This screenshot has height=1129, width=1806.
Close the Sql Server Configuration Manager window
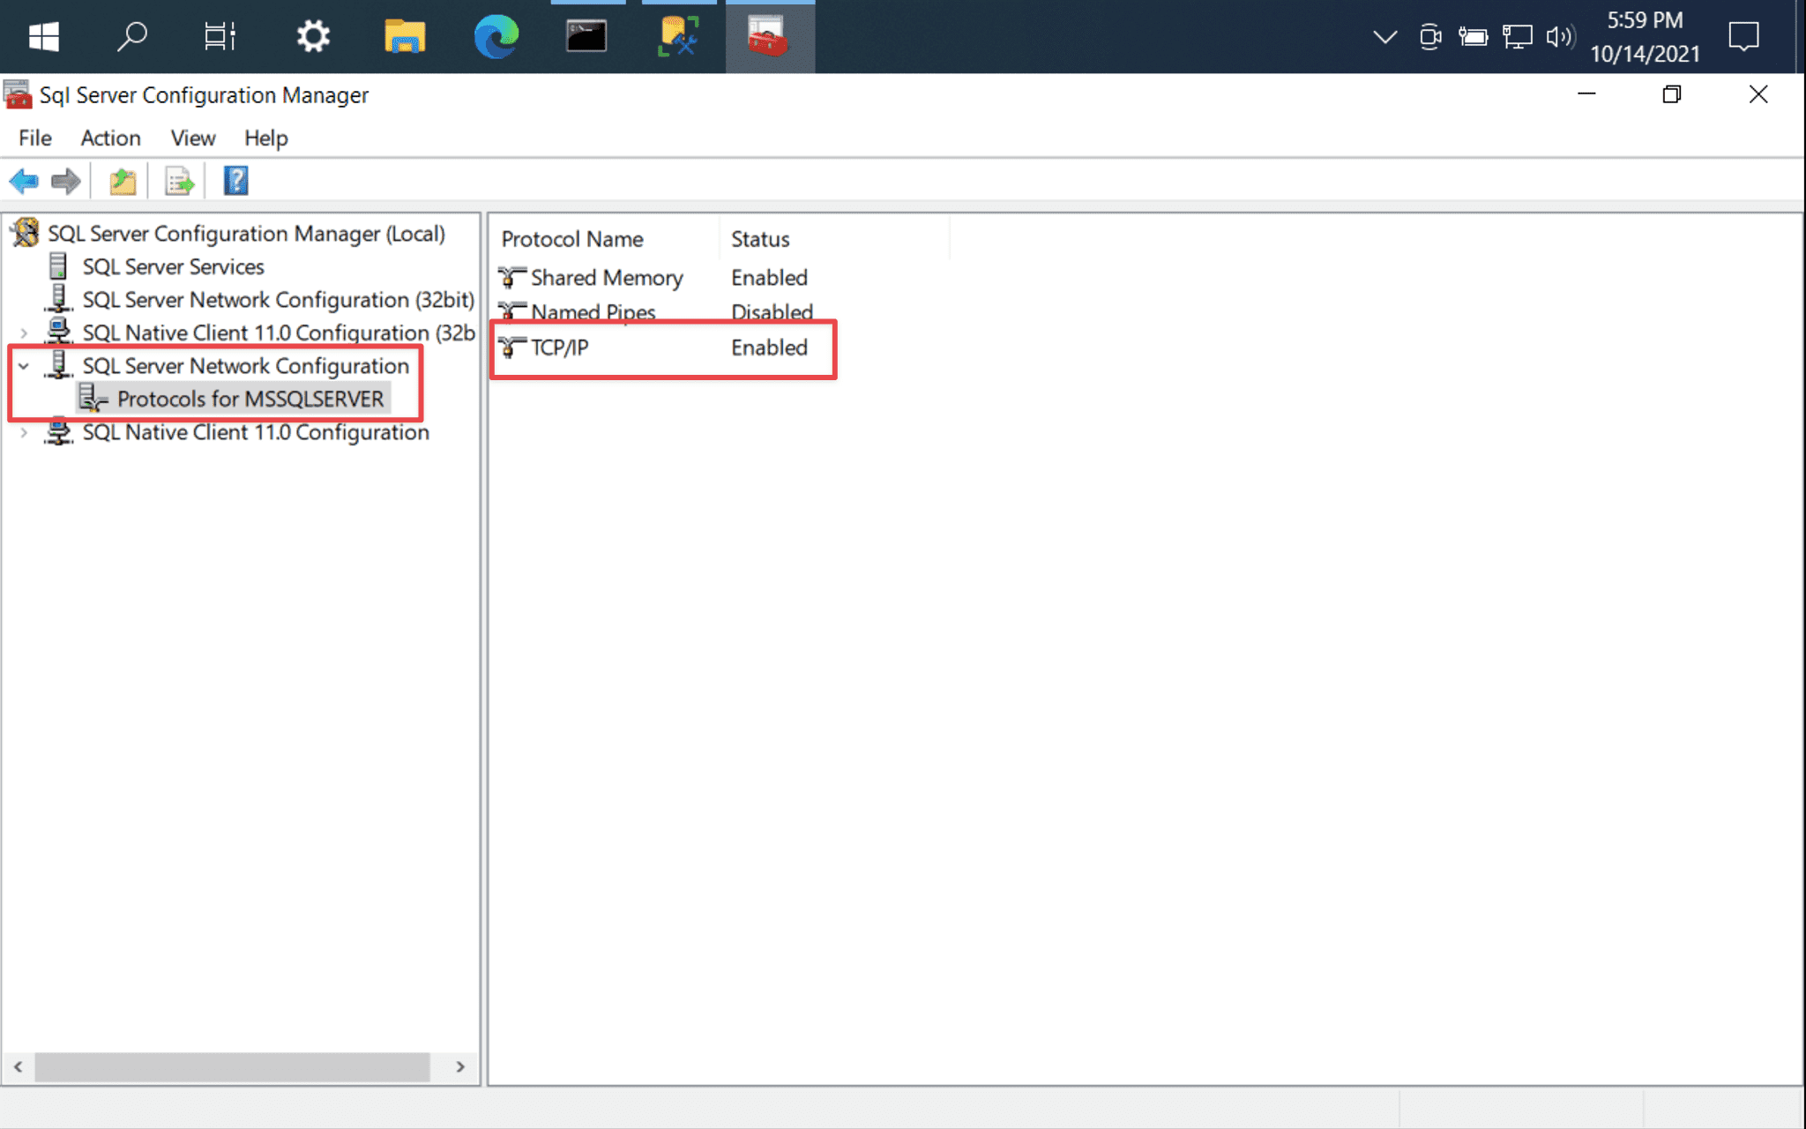(1758, 94)
